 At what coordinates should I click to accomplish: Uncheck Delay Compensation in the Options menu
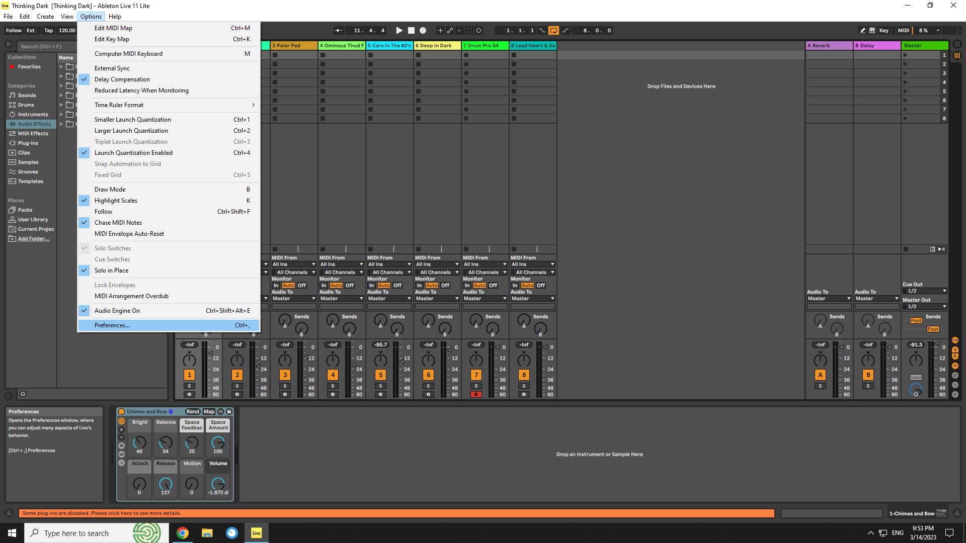pyautogui.click(x=122, y=79)
